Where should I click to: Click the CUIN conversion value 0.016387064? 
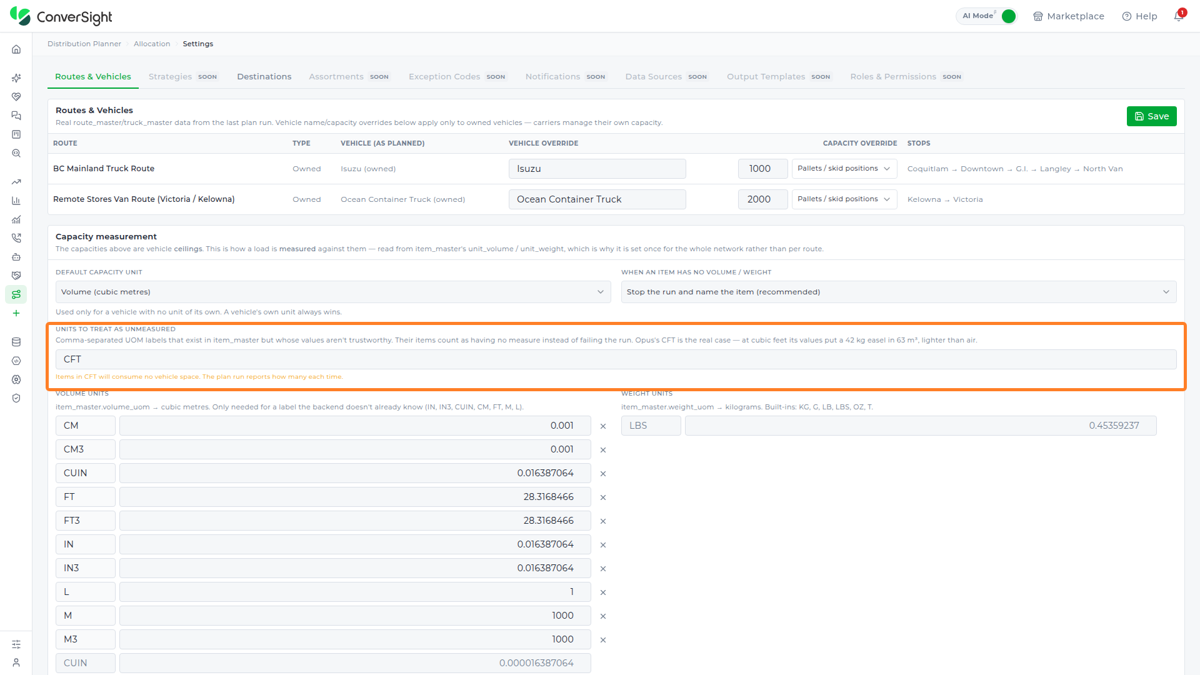(355, 473)
